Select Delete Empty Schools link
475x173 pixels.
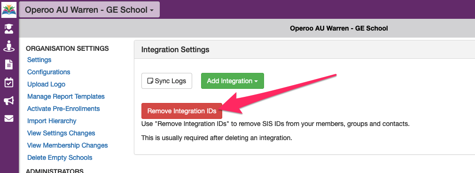pos(60,157)
